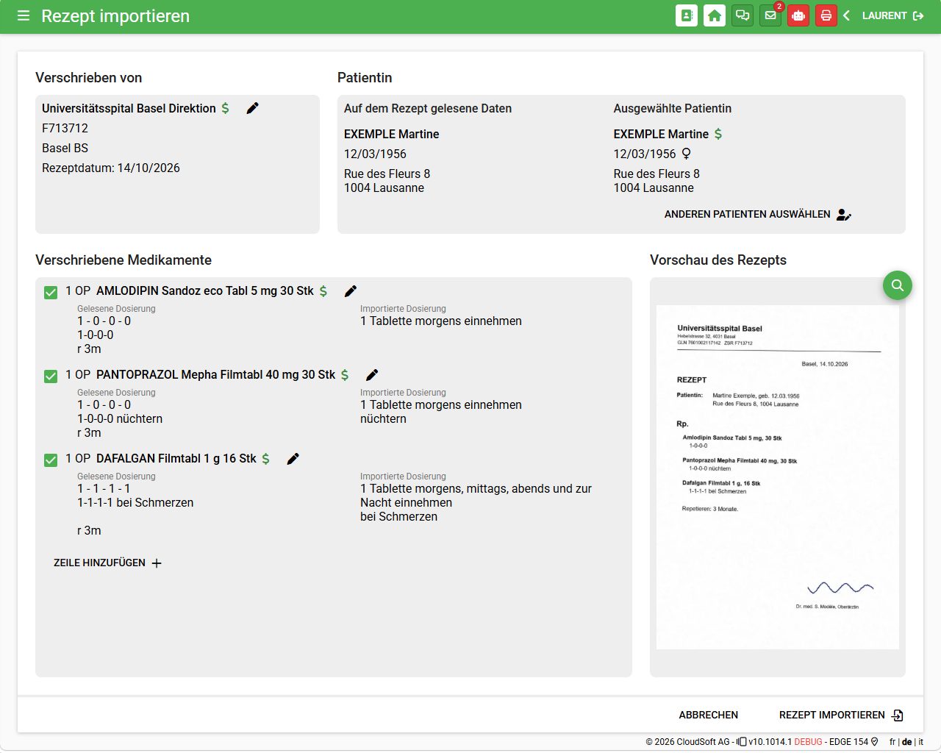The image size is (941, 753).
Task: Click the REZEPT IMPORTIEREN button
Action: (x=841, y=715)
